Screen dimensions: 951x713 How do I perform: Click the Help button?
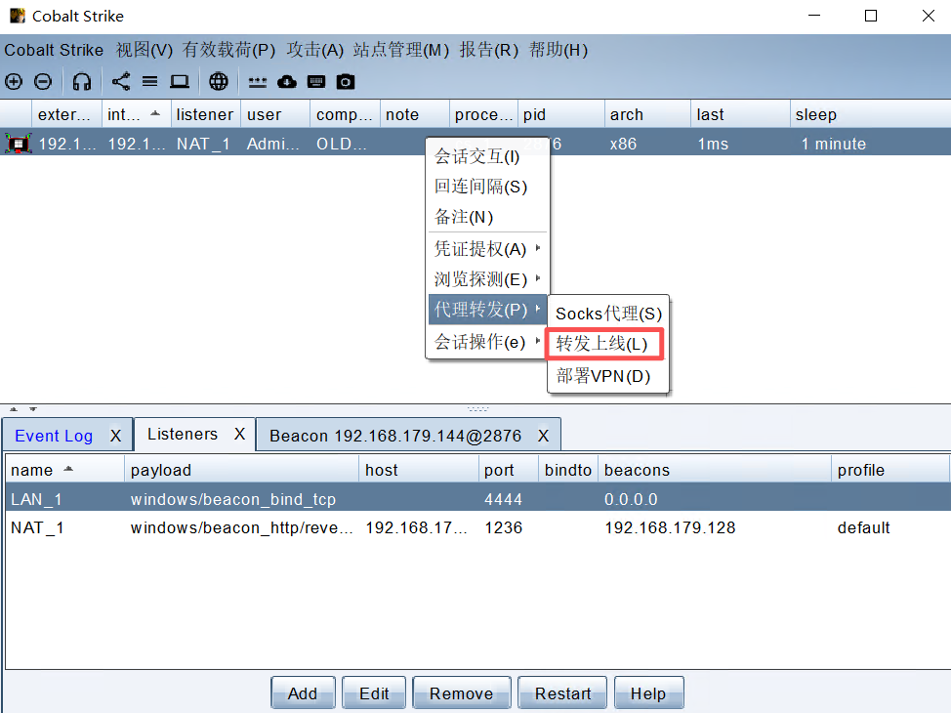tap(648, 692)
